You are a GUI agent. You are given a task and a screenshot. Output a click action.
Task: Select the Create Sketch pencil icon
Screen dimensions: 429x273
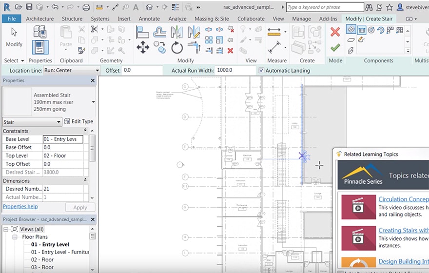[361, 40]
